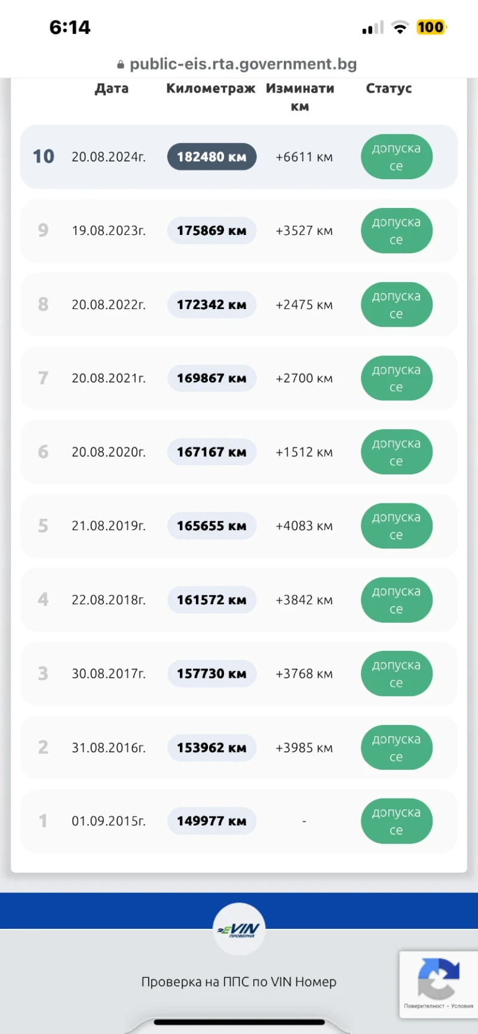The image size is (478, 1034).
Task: Select inspection row number 7
Action: click(239, 378)
